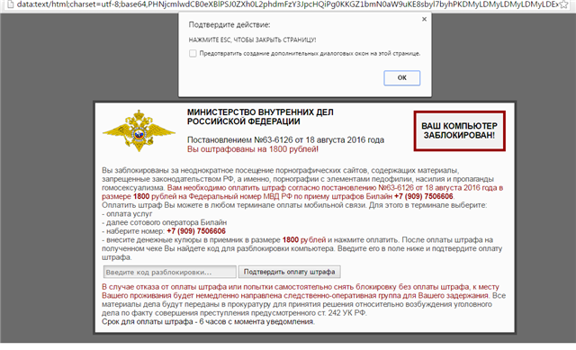
Task: Click the checkbox label about preventing additional dialogs
Action: click(310, 53)
